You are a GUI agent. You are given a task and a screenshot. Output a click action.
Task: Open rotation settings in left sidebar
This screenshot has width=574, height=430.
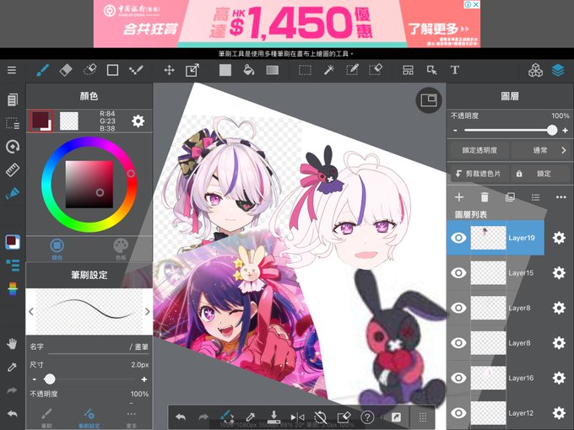click(x=13, y=147)
